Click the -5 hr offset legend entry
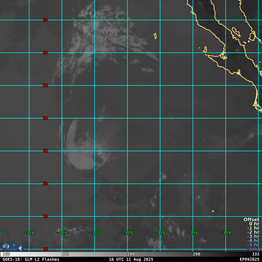Screen dimensions: 262x262 (x=253, y=245)
